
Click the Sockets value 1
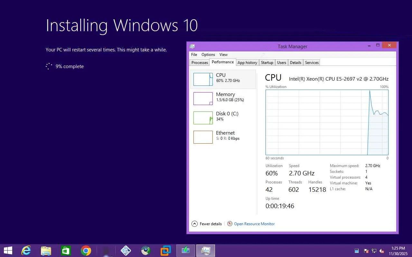pyautogui.click(x=366, y=172)
